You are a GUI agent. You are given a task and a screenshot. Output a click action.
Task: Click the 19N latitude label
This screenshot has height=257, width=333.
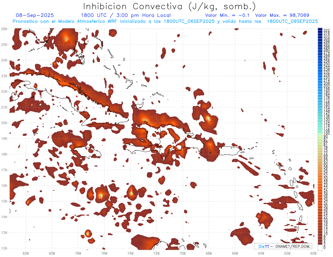[x=4, y=138]
